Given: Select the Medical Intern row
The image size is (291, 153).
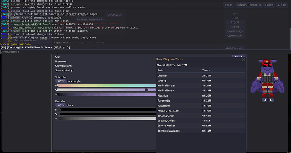Looking at the screenshot, I should click(201, 91).
